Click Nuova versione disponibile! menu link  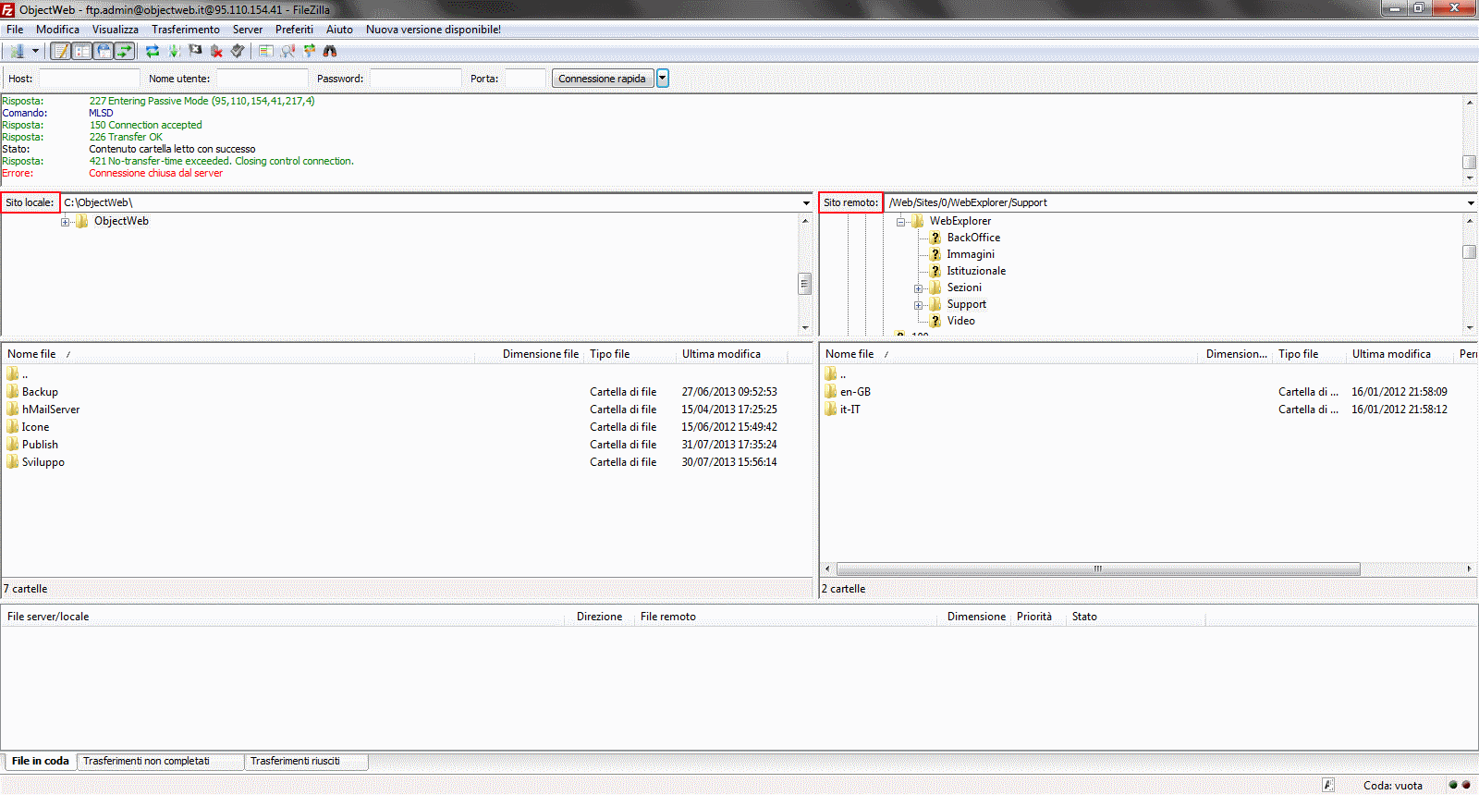point(433,30)
